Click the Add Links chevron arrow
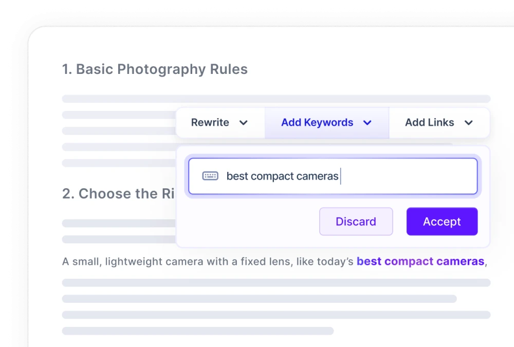 point(469,123)
